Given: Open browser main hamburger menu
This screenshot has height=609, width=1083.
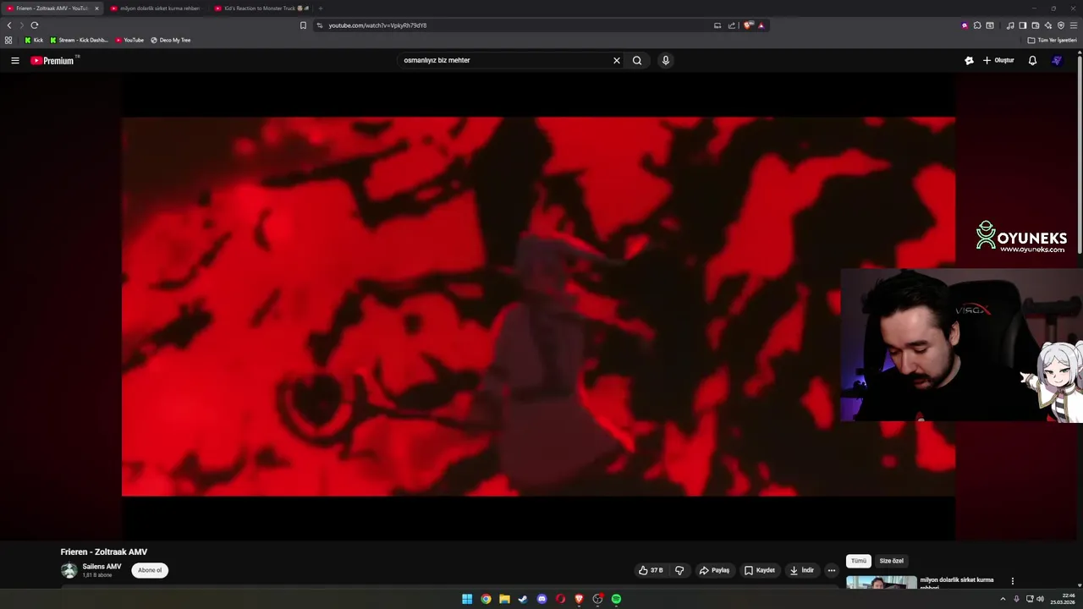Looking at the screenshot, I should coord(1075,25).
